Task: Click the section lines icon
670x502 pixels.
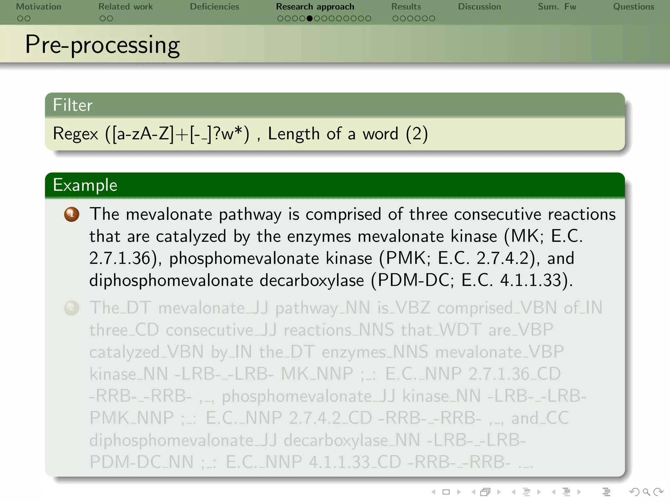Action: point(566,492)
